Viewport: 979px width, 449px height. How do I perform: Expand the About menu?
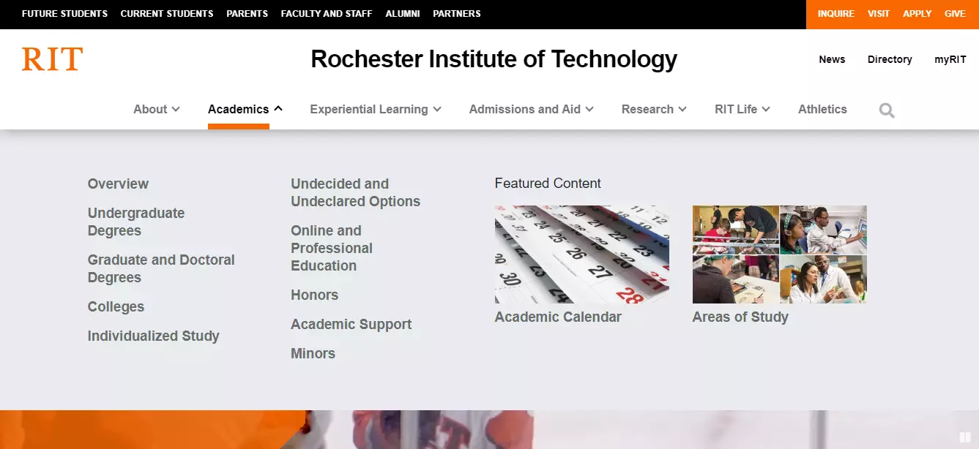point(157,109)
